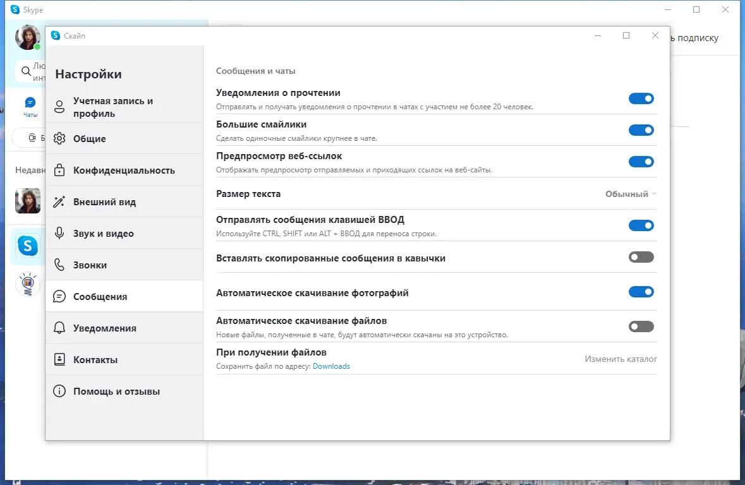Viewport: 745px width, 485px height.
Task: Click the Размер текста label
Action: 248,194
